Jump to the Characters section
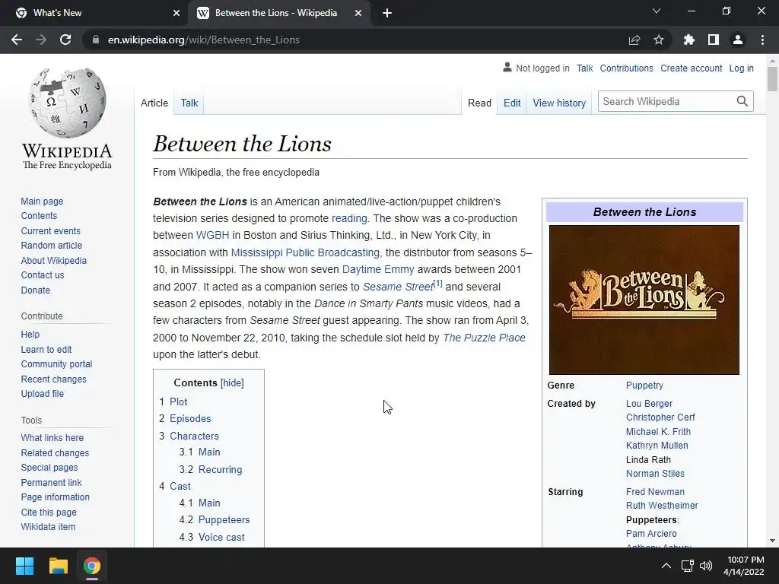The height and width of the screenshot is (584, 779). 194,436
